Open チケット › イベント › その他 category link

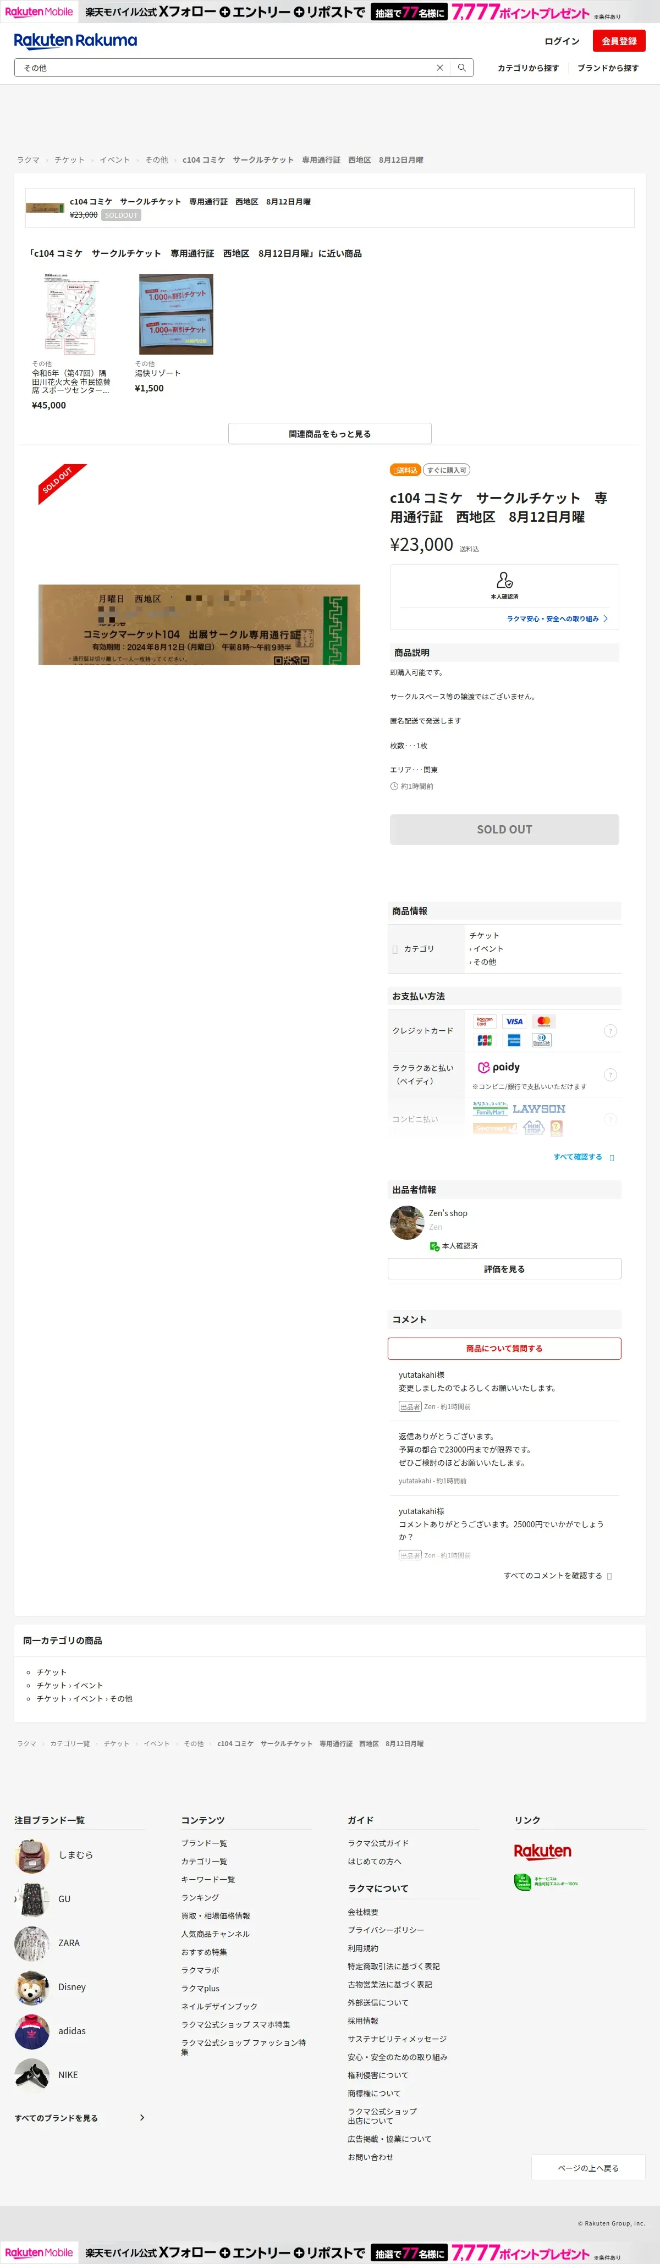(x=84, y=1699)
